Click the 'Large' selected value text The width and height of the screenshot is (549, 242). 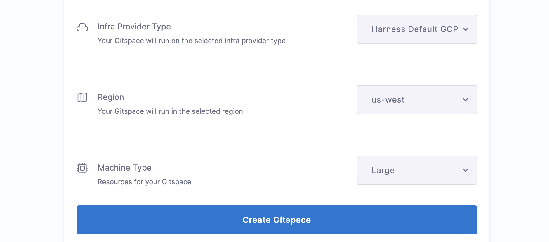383,170
